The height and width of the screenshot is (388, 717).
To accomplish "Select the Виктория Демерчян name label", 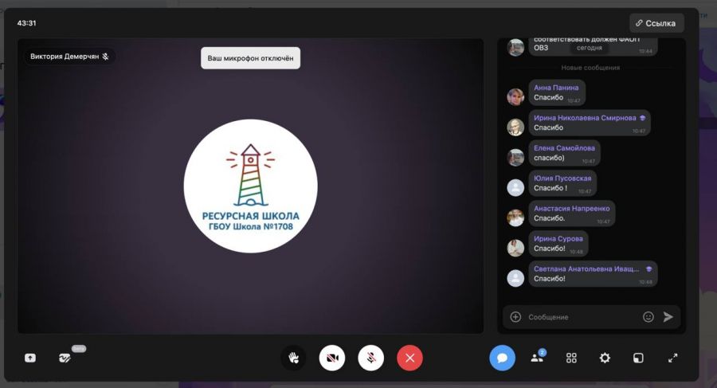I will pos(65,57).
